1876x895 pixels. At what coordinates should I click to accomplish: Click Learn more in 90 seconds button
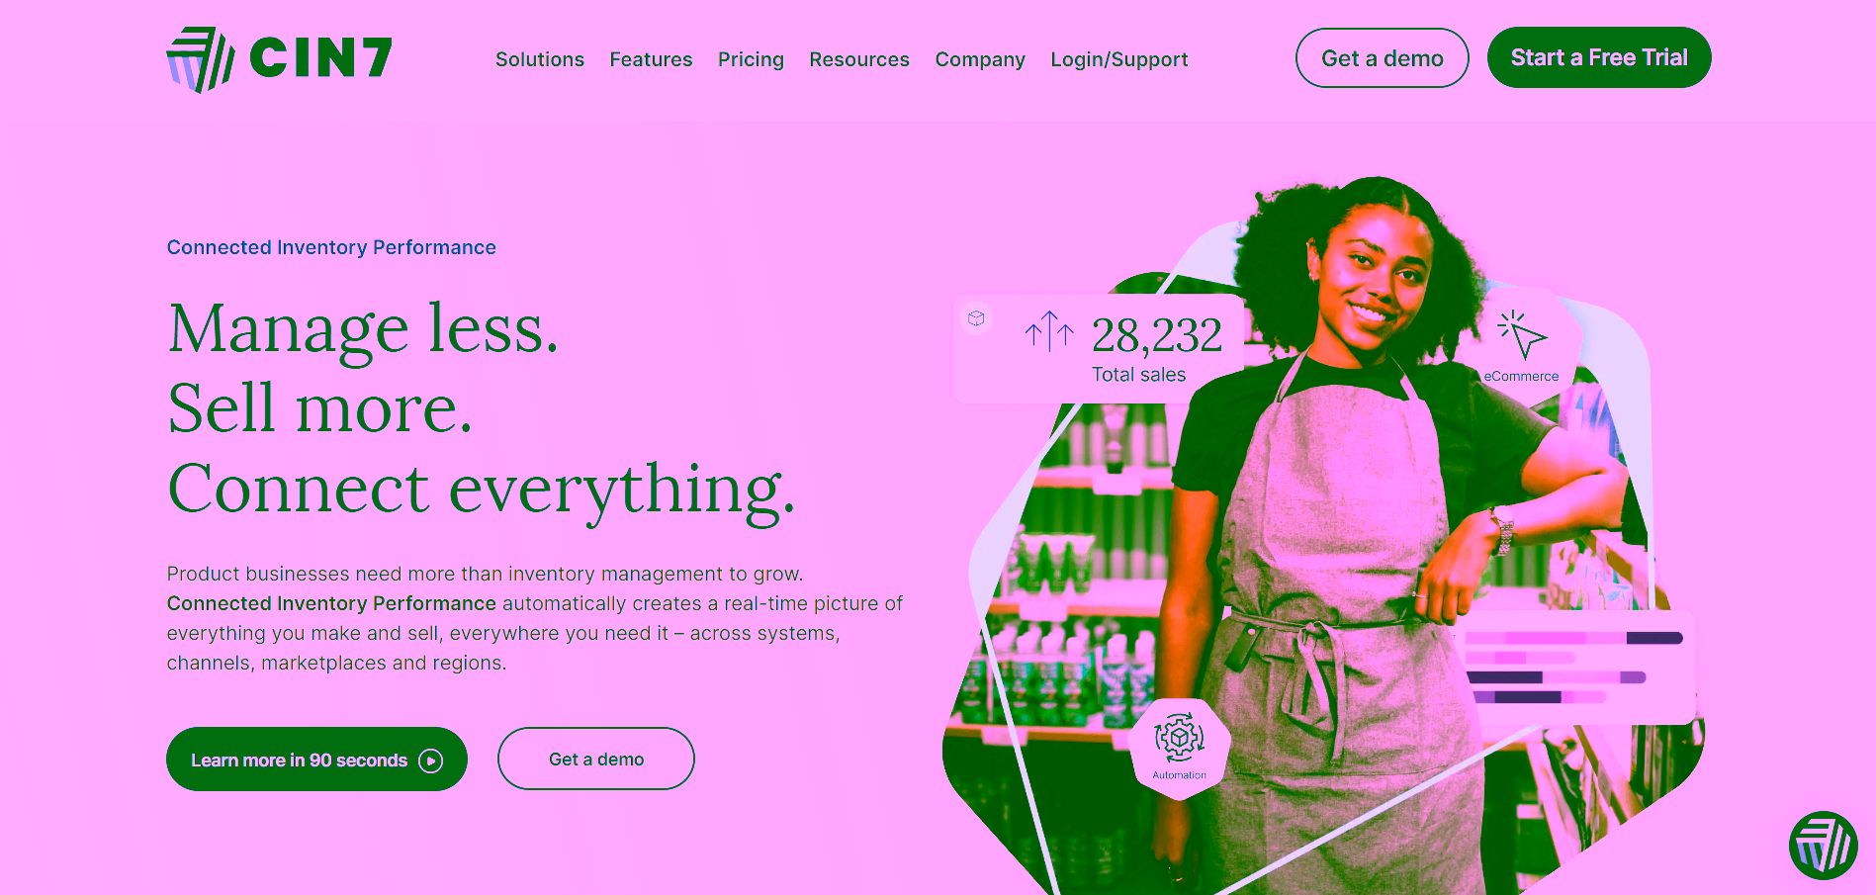pyautogui.click(x=316, y=760)
